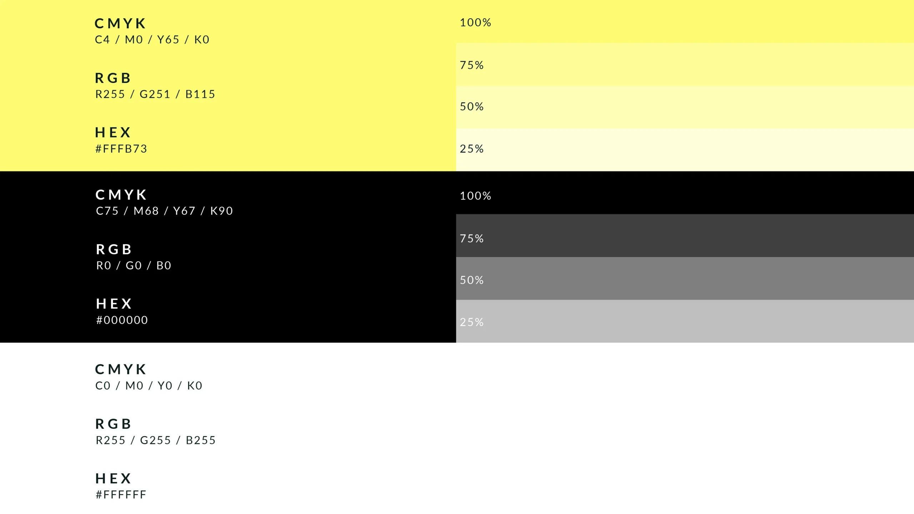Click the white CMYK value C0 / M0 / Y0 / K0
The height and width of the screenshot is (514, 914).
[x=149, y=386]
